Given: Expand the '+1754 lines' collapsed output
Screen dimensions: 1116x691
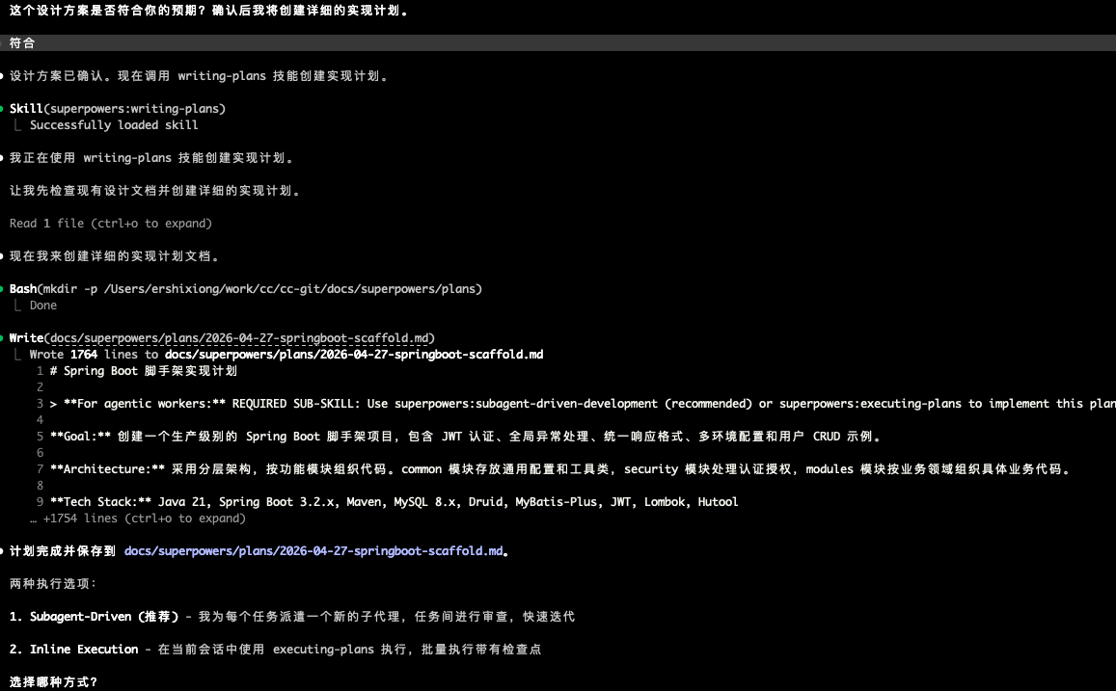Looking at the screenshot, I should click(x=137, y=518).
